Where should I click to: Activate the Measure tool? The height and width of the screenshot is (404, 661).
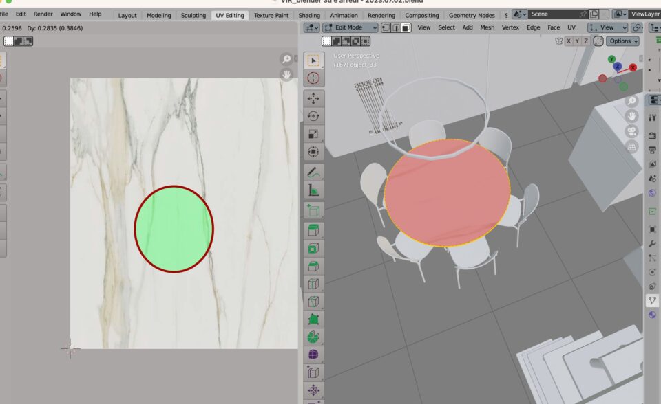point(313,190)
